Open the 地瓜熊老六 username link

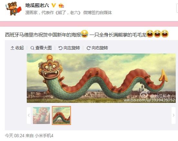tap(37, 5)
